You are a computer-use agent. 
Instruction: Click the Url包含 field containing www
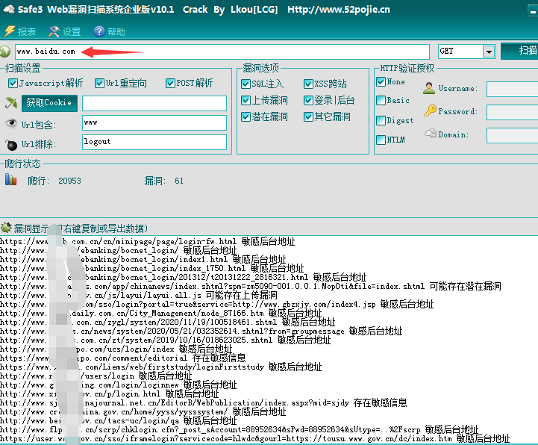click(154, 123)
